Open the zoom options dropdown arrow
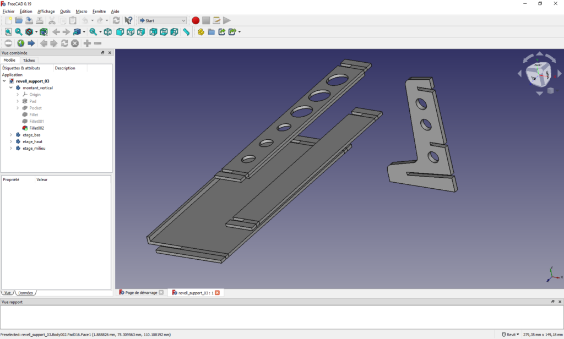The image size is (564, 339). click(100, 32)
